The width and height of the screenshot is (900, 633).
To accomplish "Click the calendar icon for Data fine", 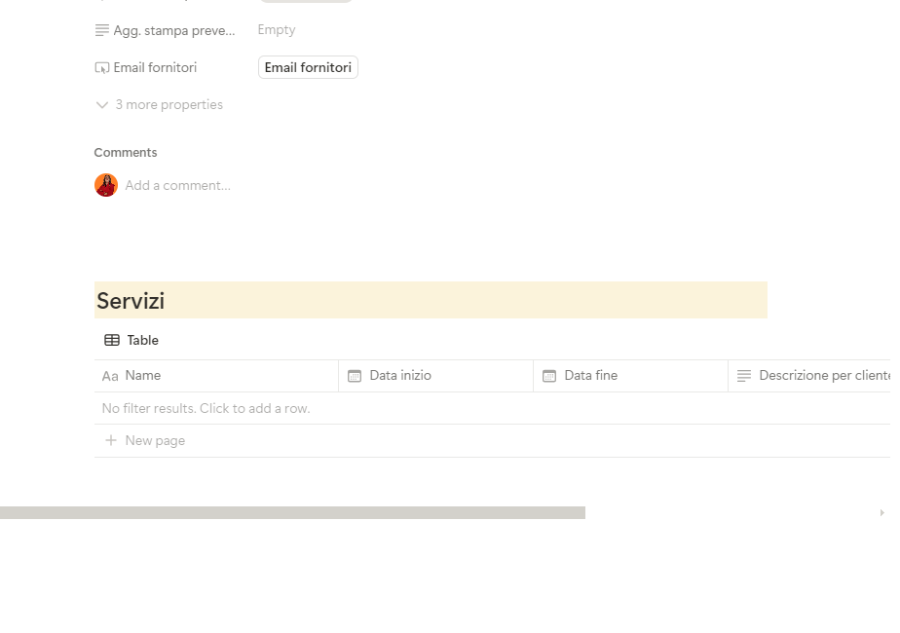I will coord(549,376).
